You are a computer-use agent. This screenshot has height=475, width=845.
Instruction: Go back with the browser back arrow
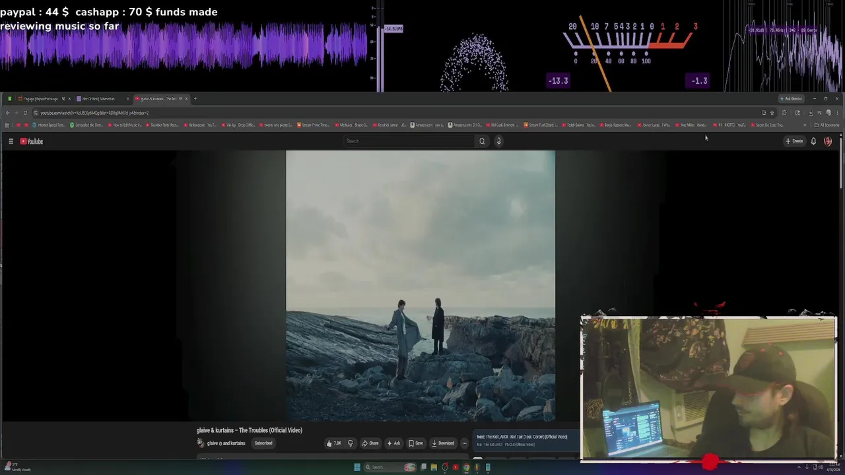point(7,113)
